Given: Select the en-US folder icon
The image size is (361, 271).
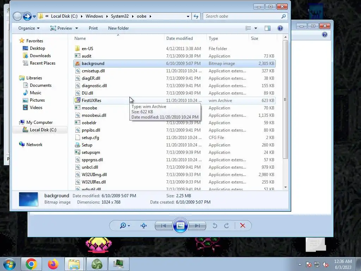Looking at the screenshot, I should [x=77, y=49].
